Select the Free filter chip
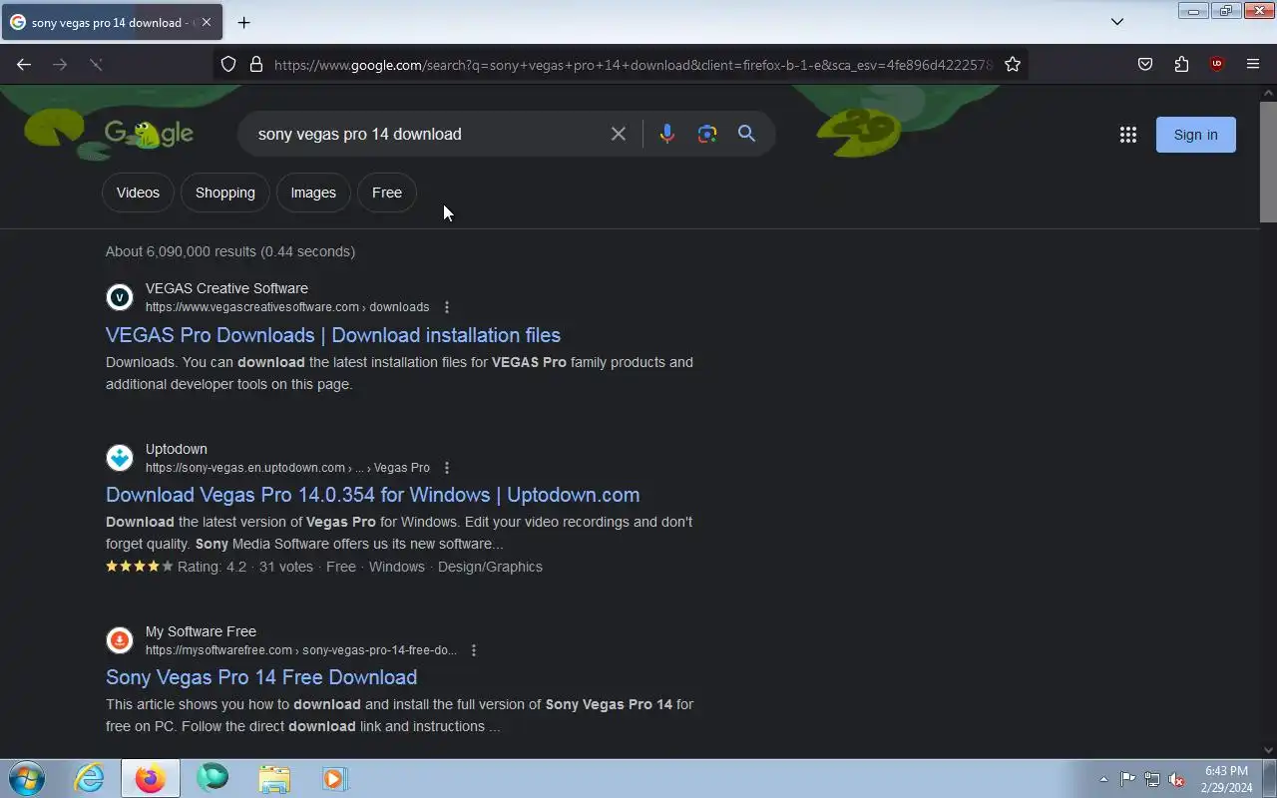 pos(387,193)
